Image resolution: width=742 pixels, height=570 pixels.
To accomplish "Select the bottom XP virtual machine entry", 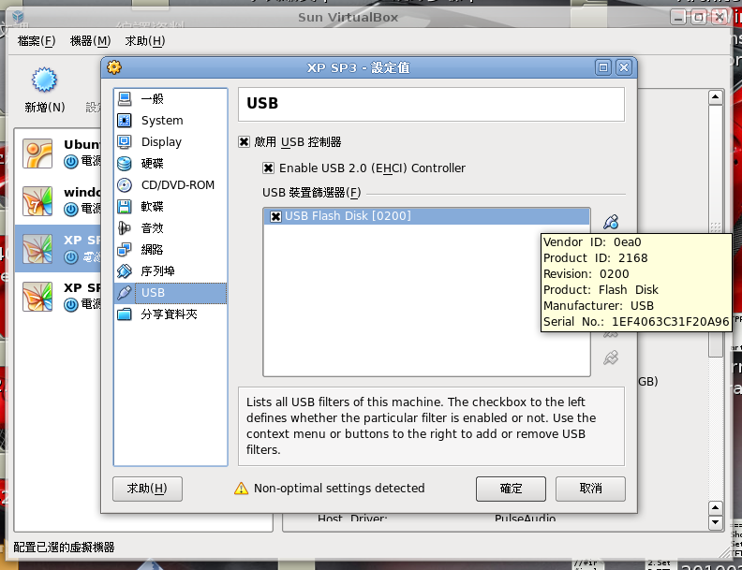I will point(60,297).
